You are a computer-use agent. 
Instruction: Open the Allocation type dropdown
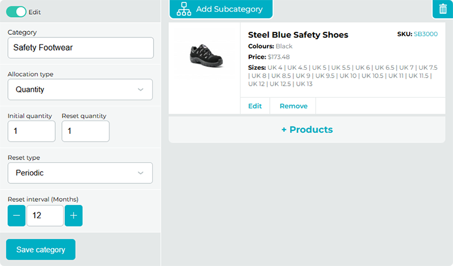pyautogui.click(x=80, y=89)
